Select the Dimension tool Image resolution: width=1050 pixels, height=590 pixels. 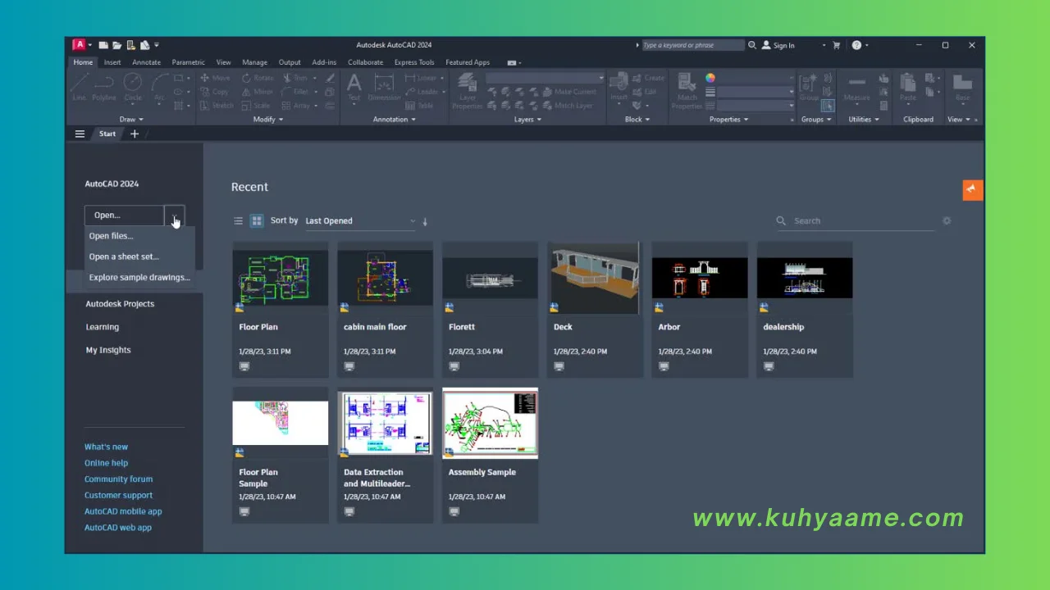click(x=384, y=87)
